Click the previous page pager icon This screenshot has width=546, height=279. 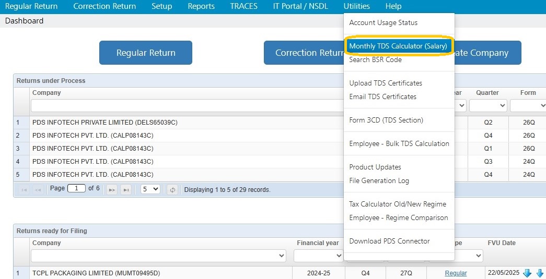click(38, 190)
